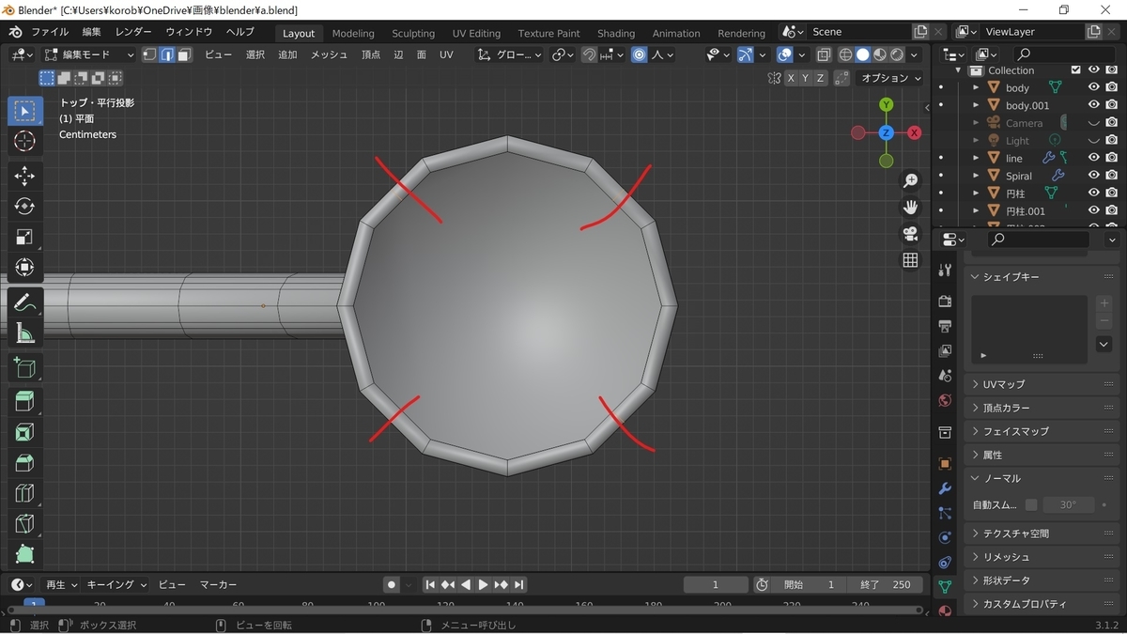Jump to the first frame

[430, 584]
